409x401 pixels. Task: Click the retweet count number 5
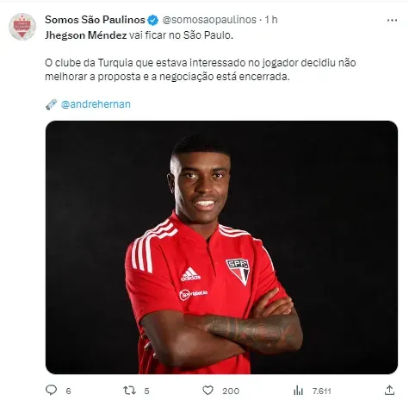(146, 391)
